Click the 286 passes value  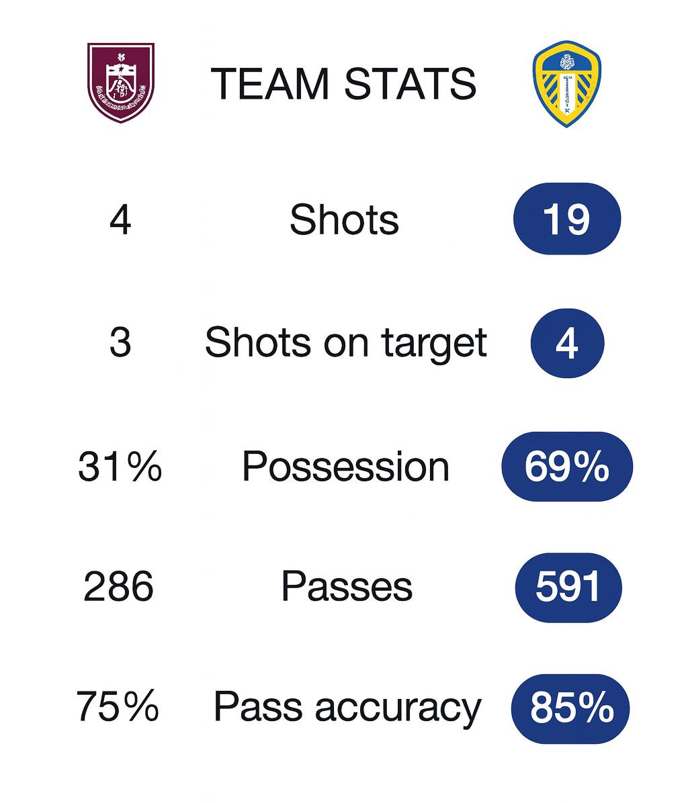[119, 586]
